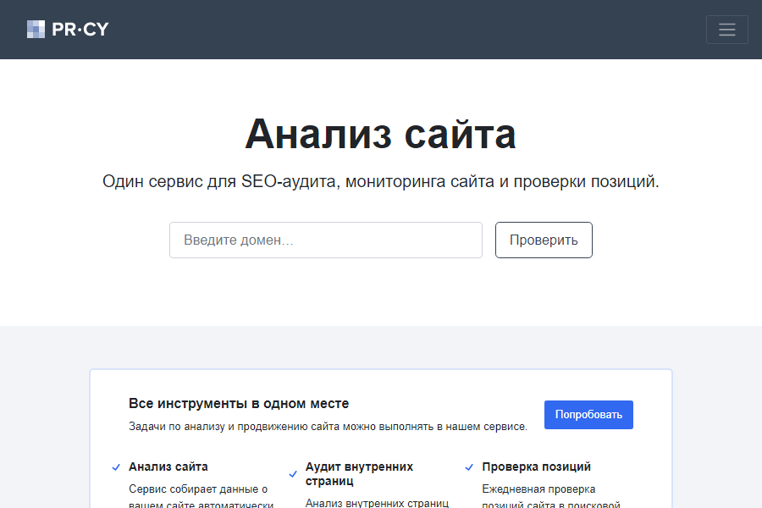Click the "Введите домен…" input field

point(325,240)
